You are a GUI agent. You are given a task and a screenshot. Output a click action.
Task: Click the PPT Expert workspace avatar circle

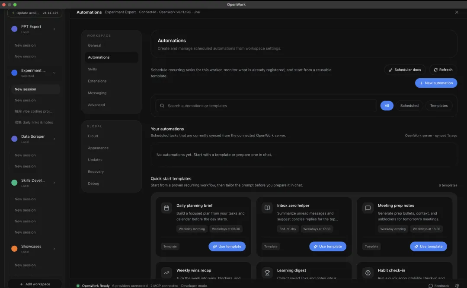click(14, 29)
